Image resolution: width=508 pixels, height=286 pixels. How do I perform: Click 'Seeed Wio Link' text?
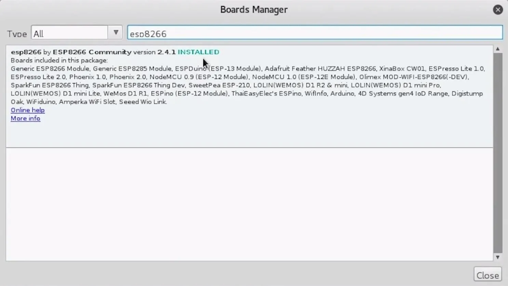click(143, 102)
